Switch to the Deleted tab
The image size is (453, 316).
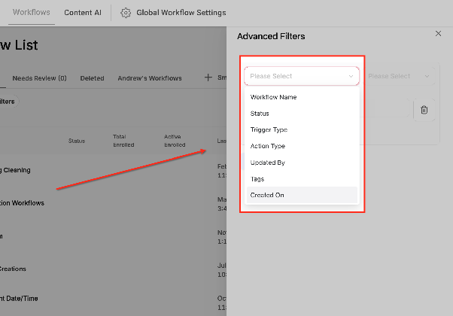[92, 78]
